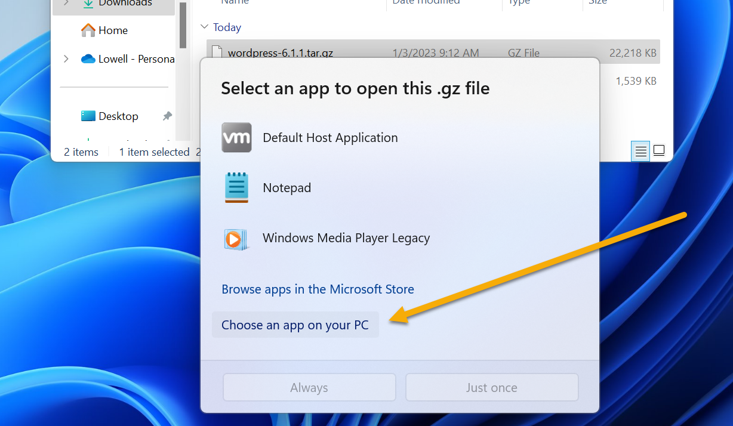Confirm the app choice with Just once
Image resolution: width=733 pixels, height=426 pixels.
click(x=491, y=387)
